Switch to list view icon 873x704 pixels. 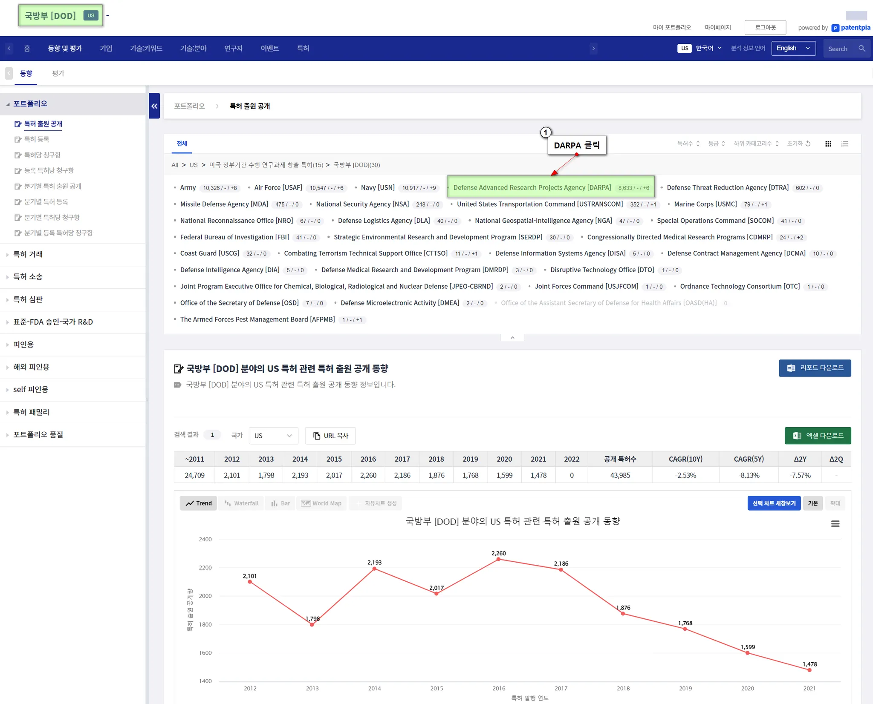click(x=844, y=144)
